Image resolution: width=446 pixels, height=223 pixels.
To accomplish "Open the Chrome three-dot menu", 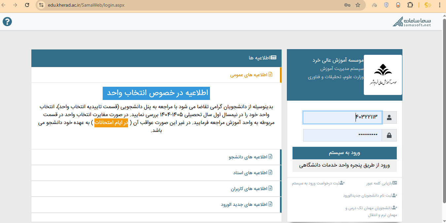I will (x=440, y=5).
